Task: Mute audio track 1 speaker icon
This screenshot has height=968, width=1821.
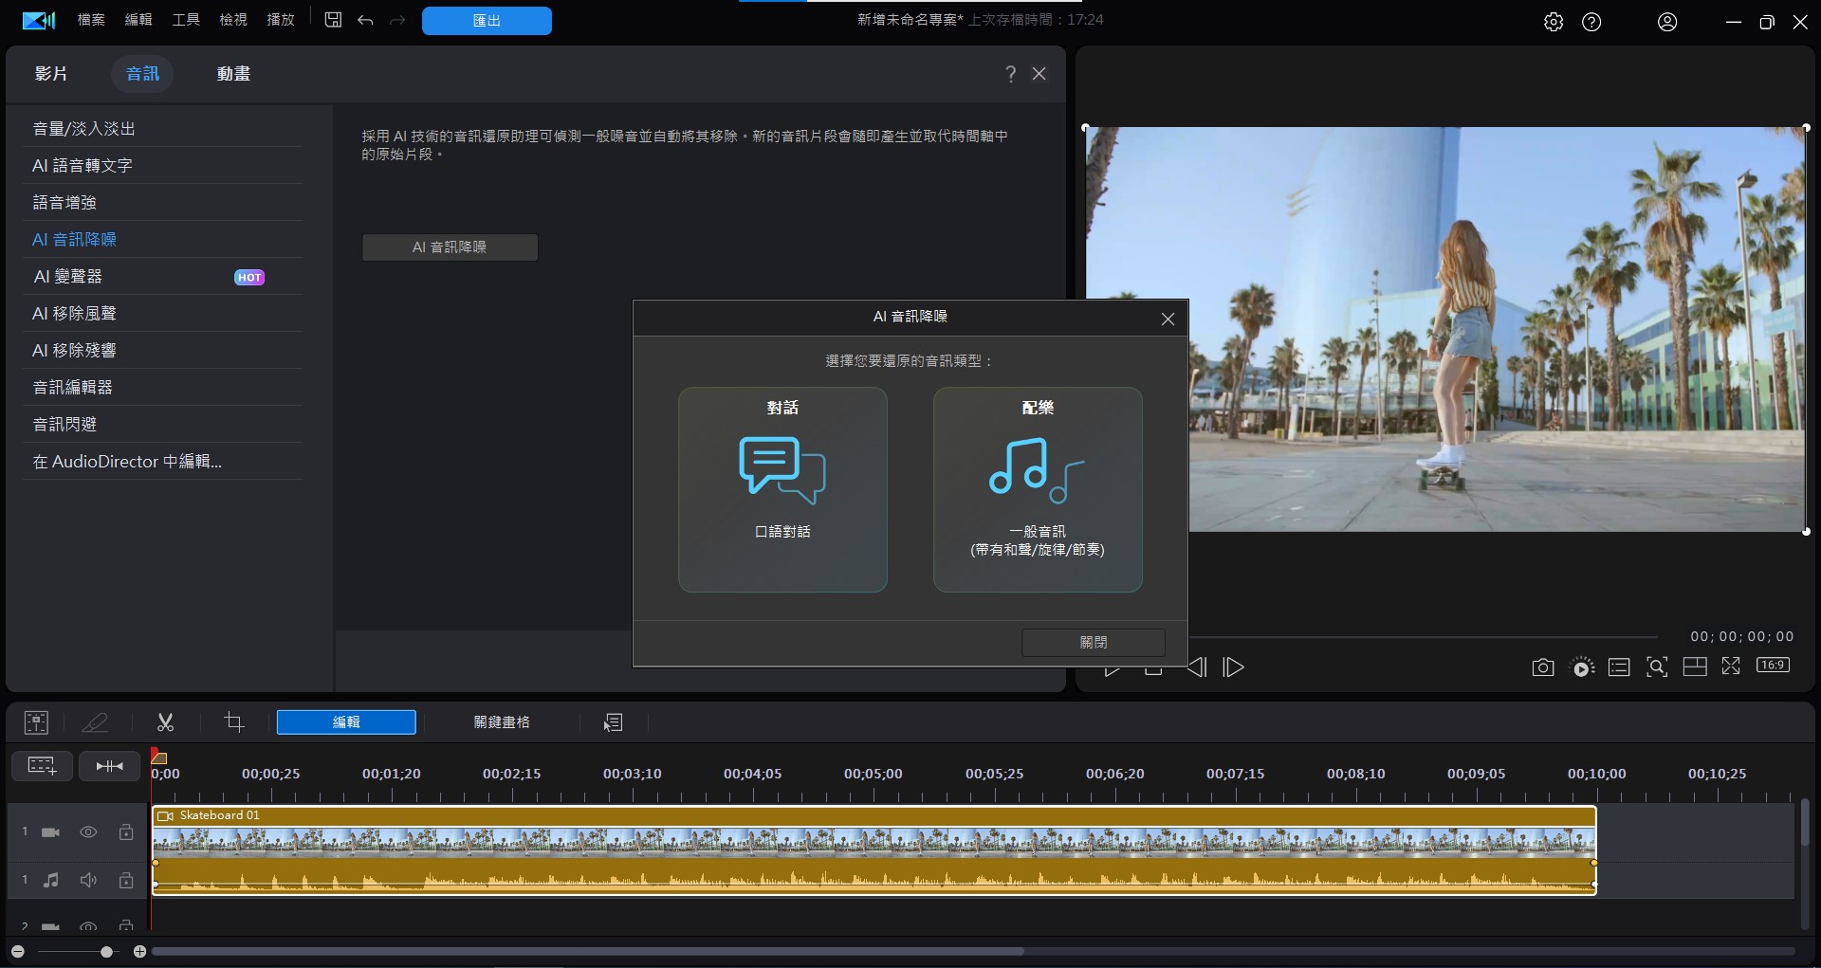Action: click(x=88, y=880)
